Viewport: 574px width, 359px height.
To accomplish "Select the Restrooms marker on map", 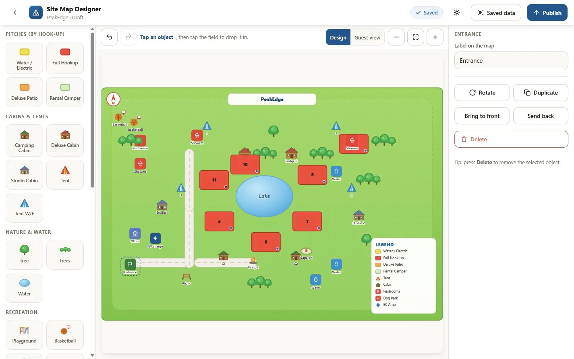I will click(x=141, y=142).
